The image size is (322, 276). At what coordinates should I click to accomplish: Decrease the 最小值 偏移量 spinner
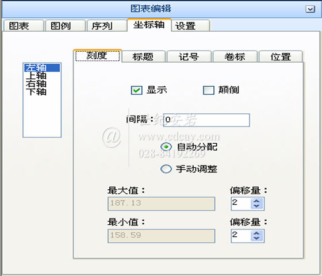tap(256, 239)
